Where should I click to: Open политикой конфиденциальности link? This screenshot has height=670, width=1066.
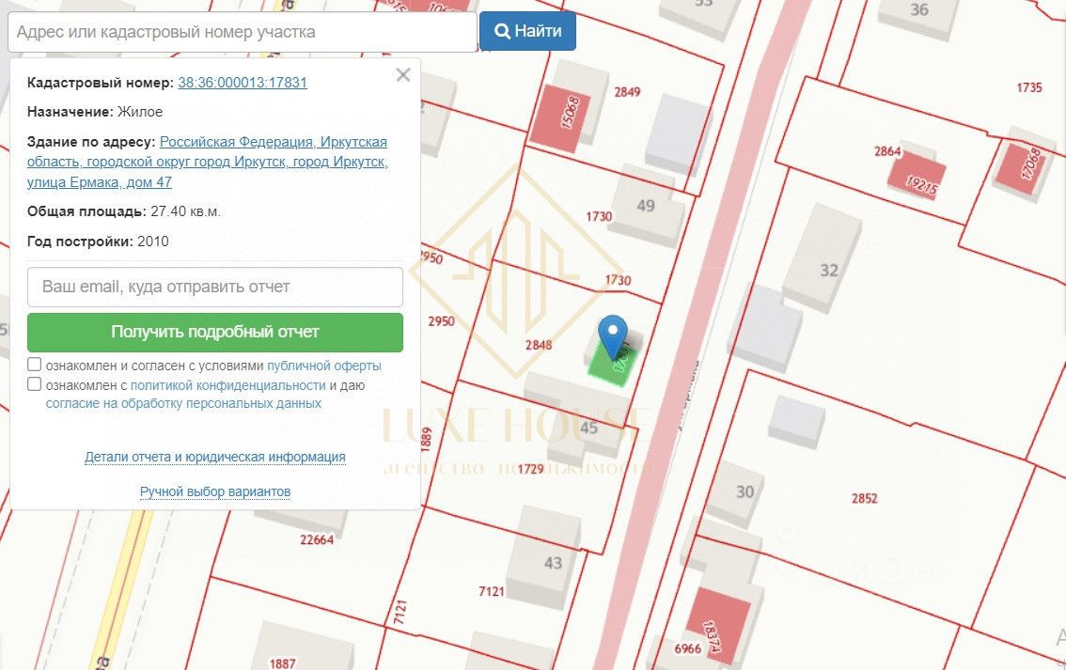(227, 385)
